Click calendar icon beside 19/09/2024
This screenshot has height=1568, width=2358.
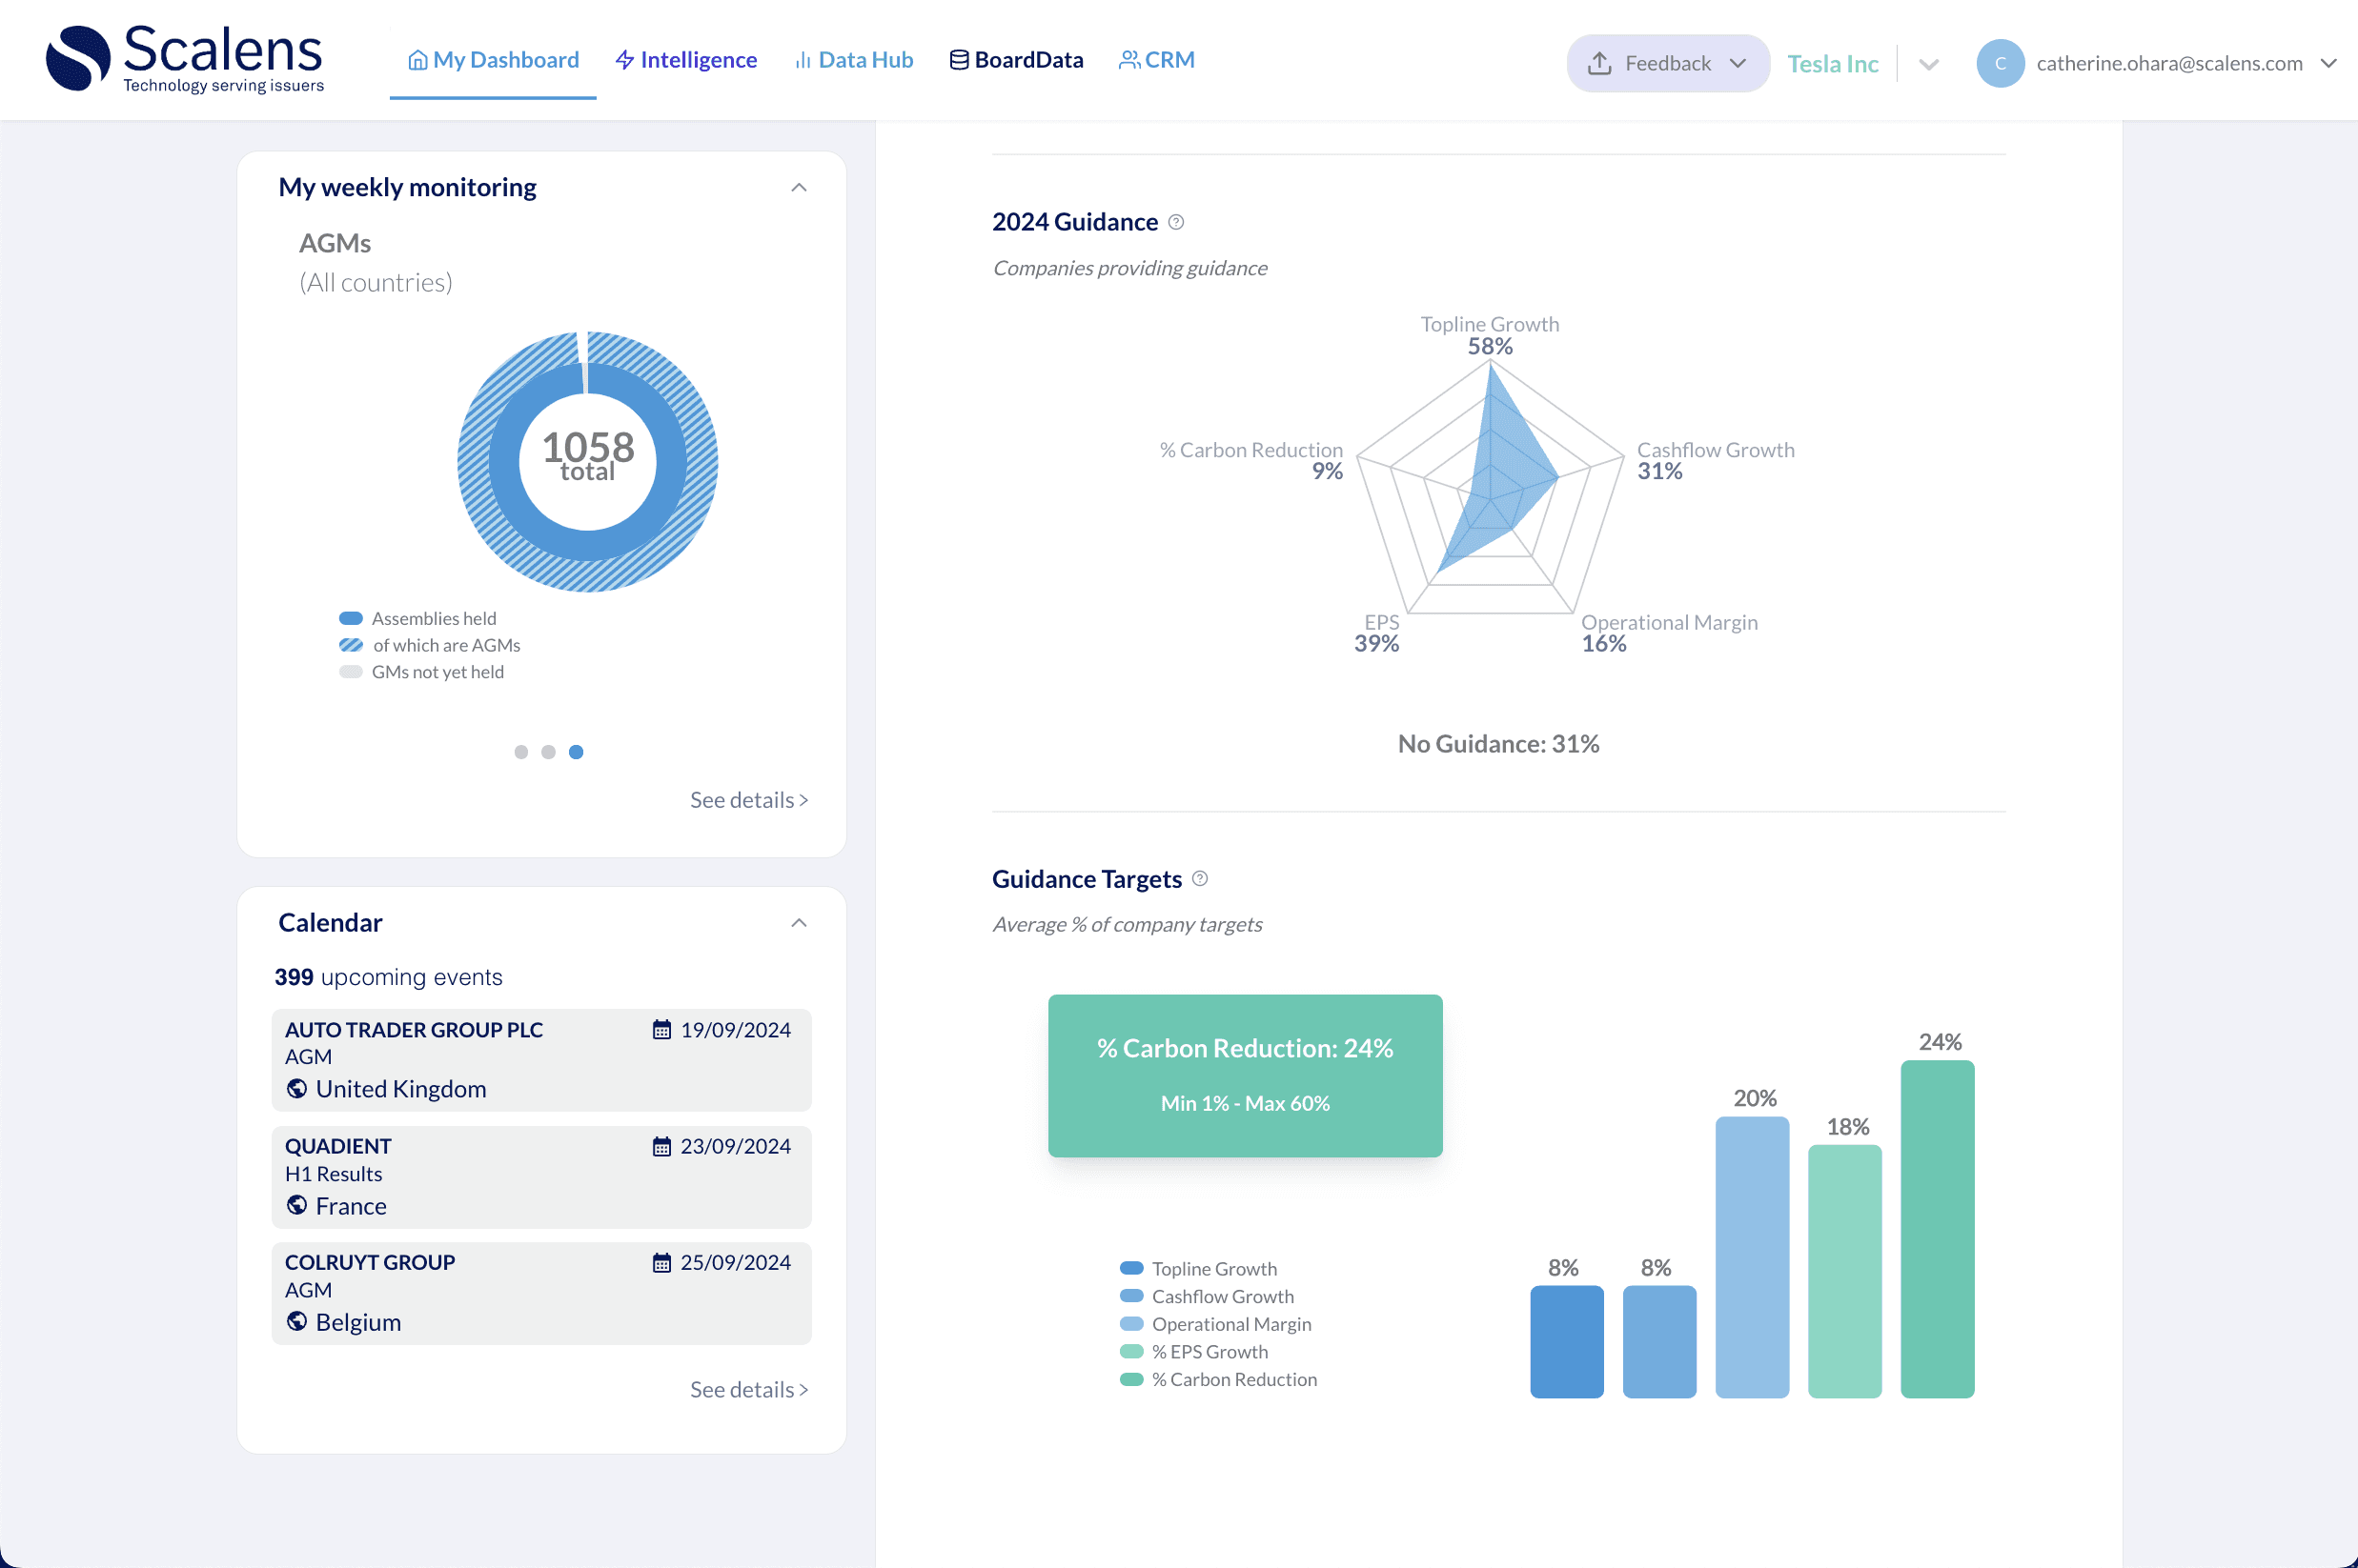[661, 1030]
